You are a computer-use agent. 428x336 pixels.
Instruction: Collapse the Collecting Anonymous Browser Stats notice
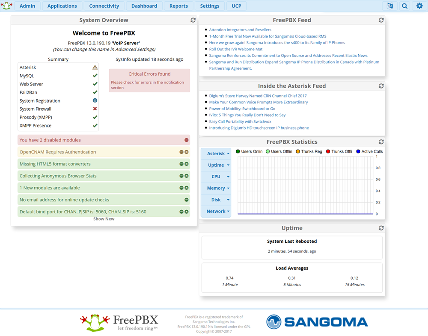click(x=181, y=176)
